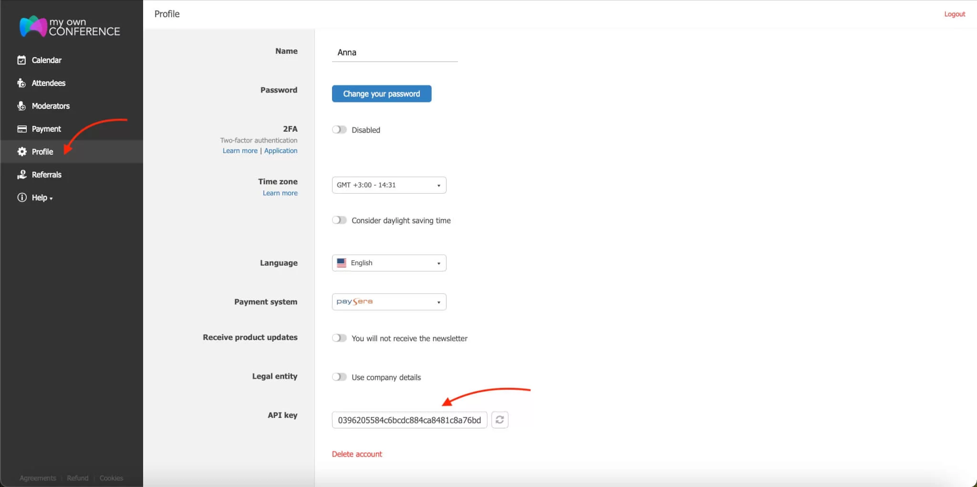This screenshot has height=487, width=977.
Task: Open the Language dropdown showing English
Action: 388,262
